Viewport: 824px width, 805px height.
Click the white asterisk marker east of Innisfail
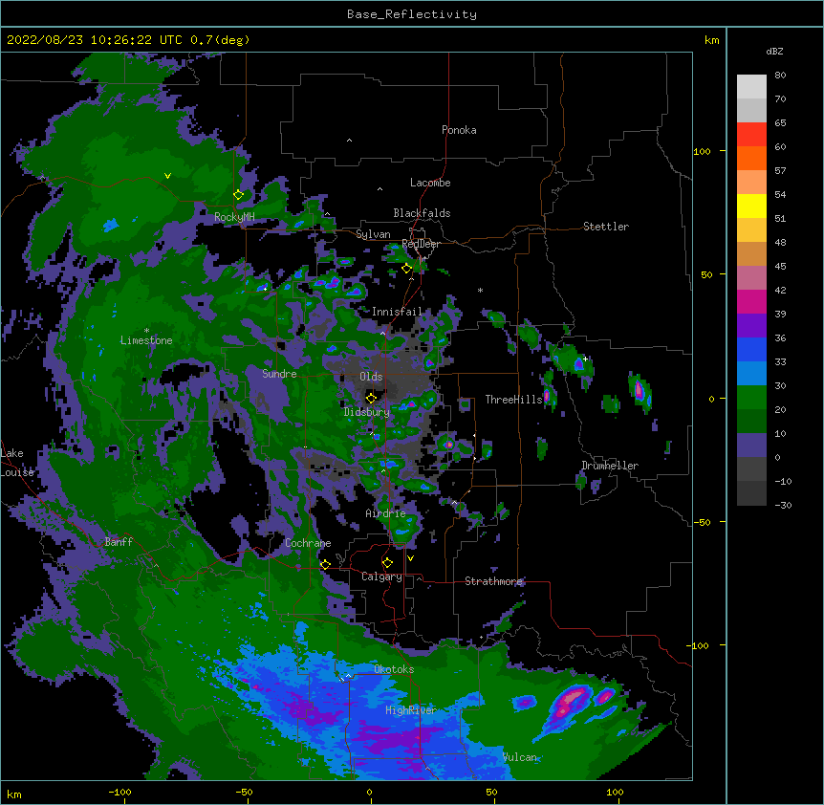coord(480,291)
